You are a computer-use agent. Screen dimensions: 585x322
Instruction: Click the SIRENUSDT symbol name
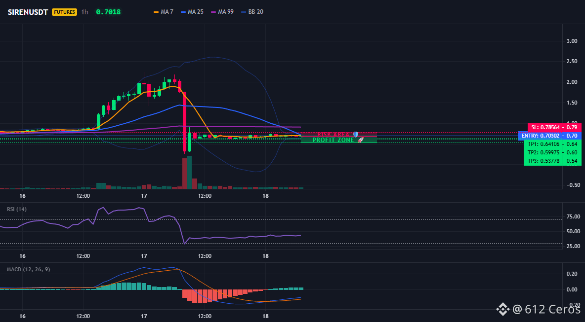tap(28, 12)
